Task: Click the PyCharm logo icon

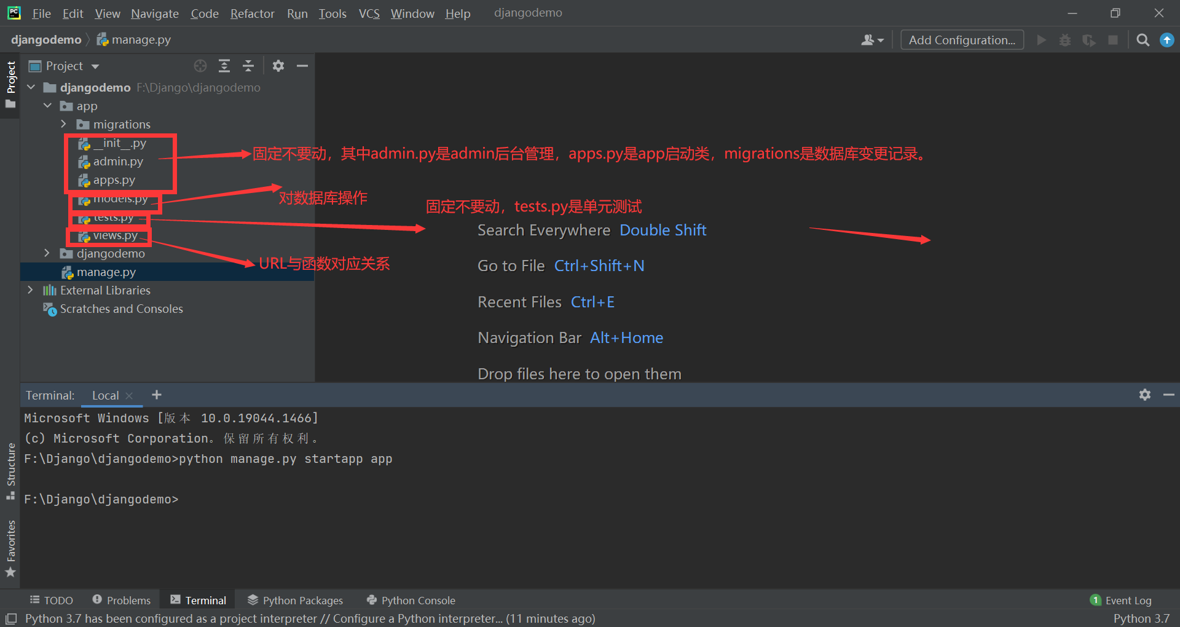Action: coord(14,13)
